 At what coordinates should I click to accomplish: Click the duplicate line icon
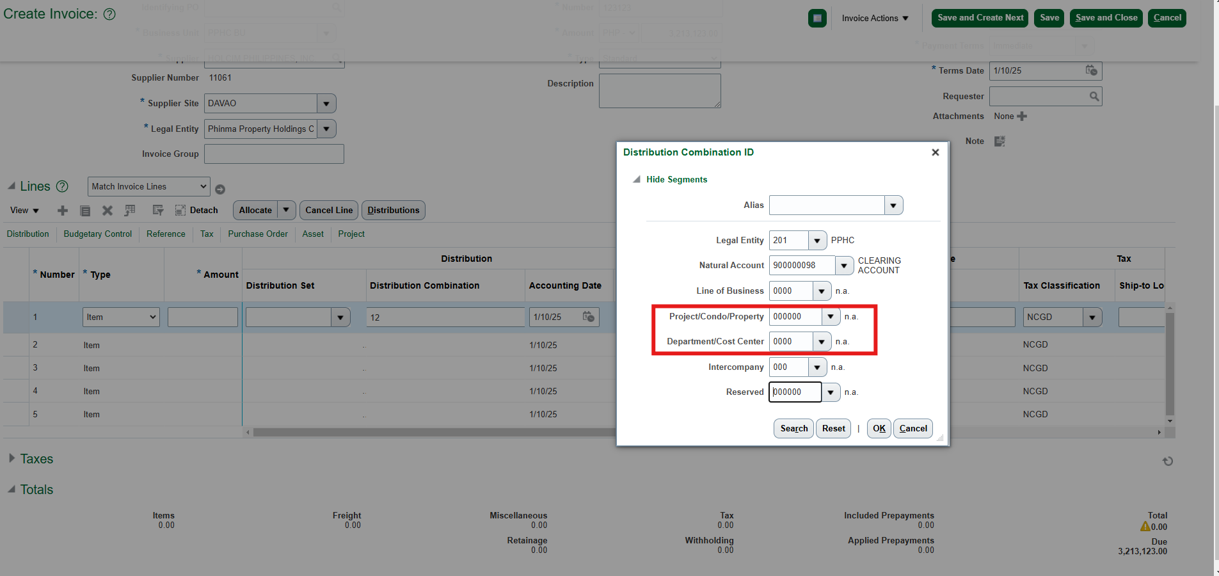point(85,211)
